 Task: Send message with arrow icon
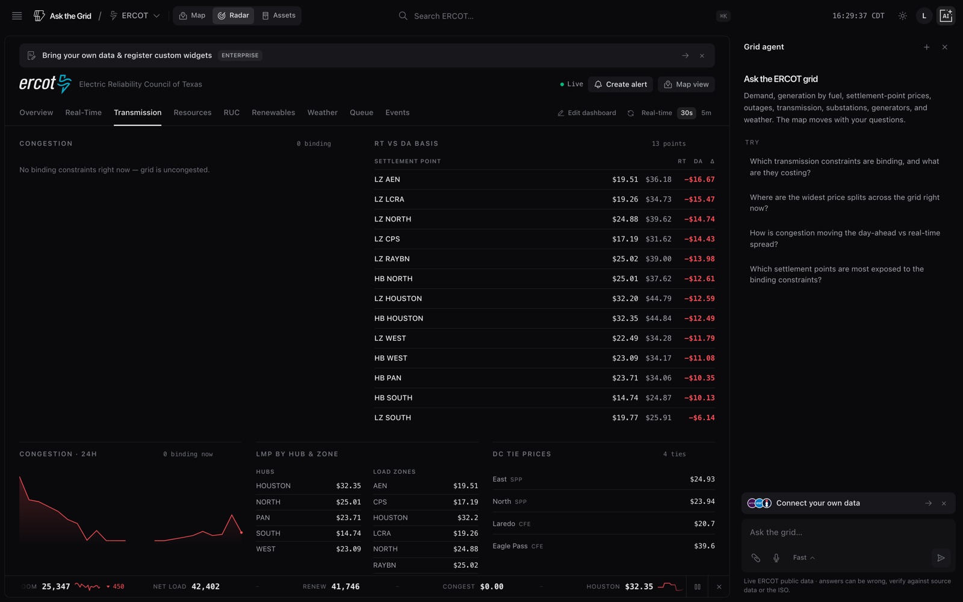(941, 558)
